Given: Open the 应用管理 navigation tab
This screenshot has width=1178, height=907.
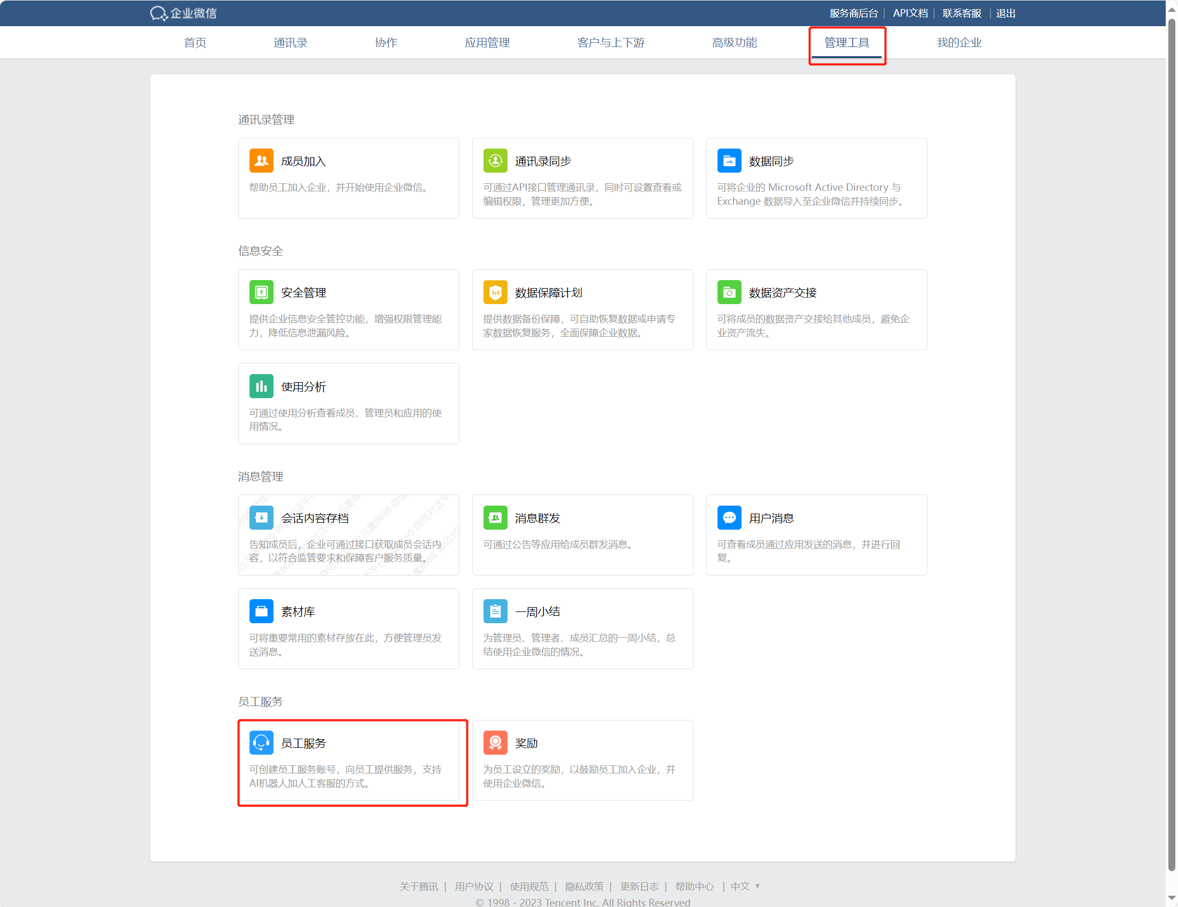Looking at the screenshot, I should 487,43.
